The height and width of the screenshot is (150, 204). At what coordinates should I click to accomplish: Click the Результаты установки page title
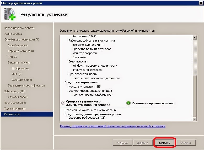tap(44, 14)
